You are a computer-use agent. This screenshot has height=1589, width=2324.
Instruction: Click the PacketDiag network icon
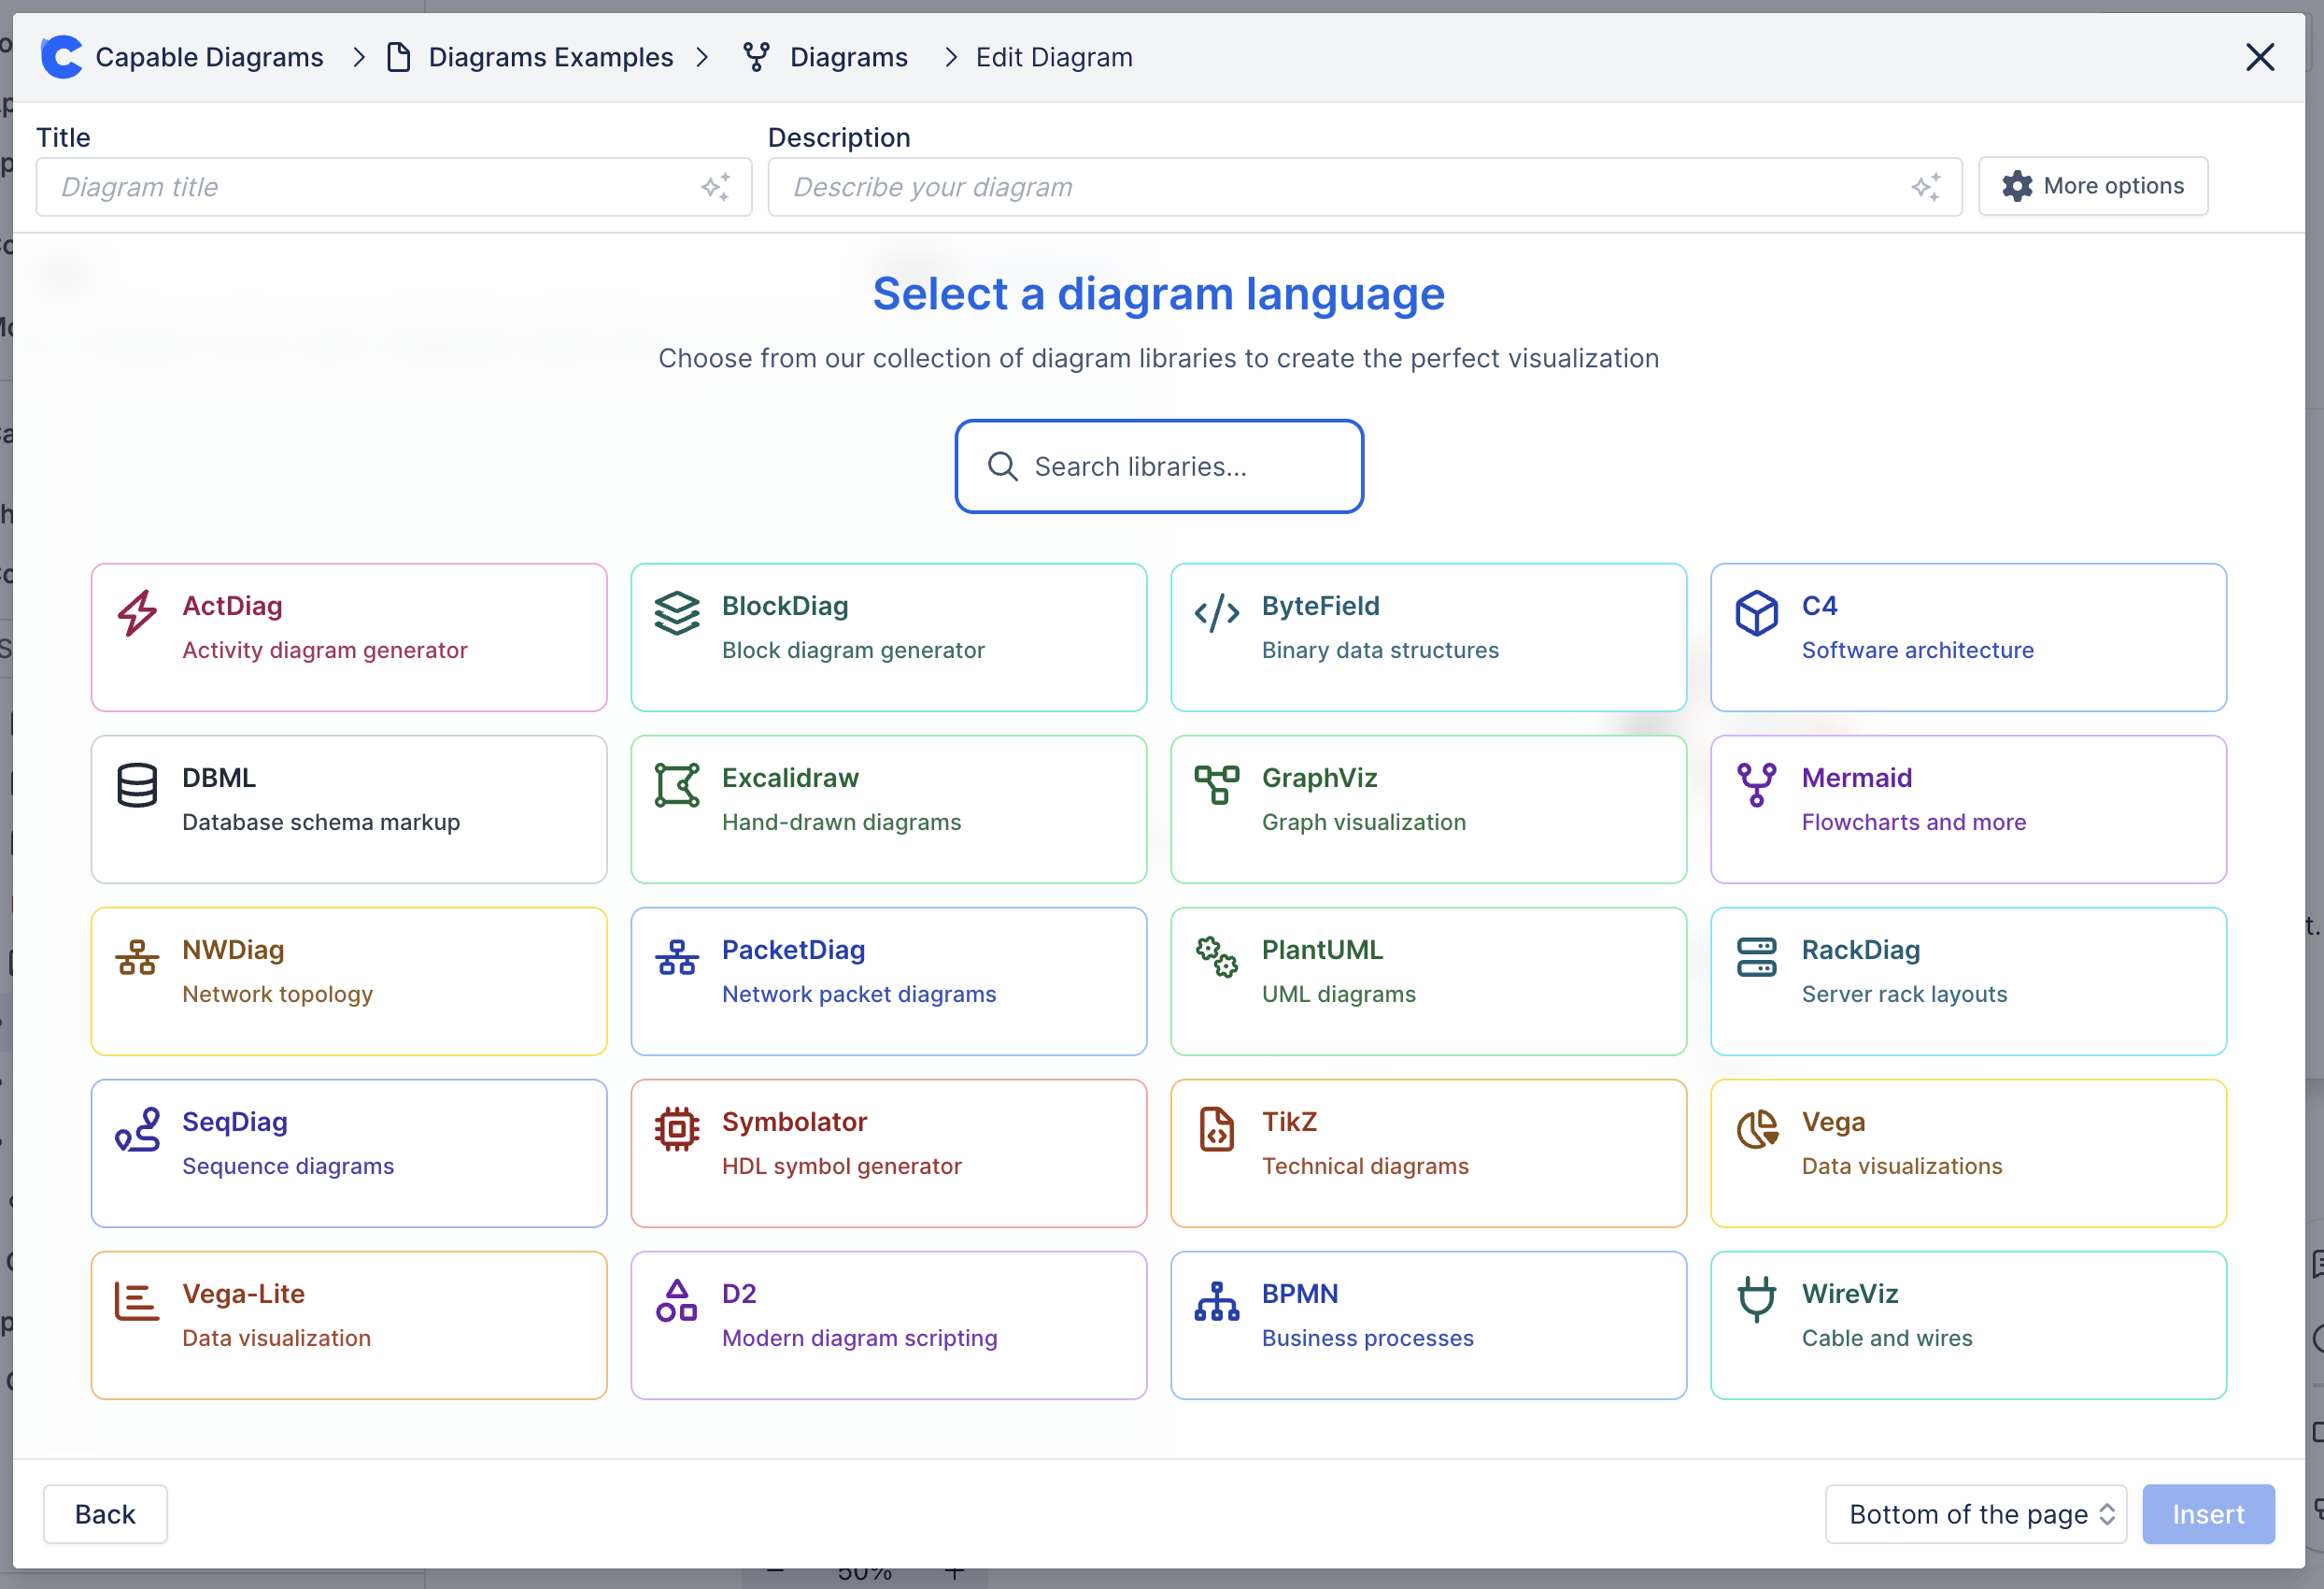[677, 956]
